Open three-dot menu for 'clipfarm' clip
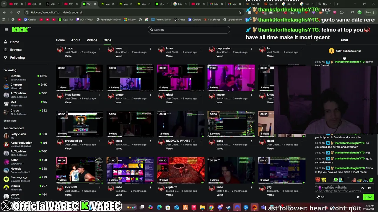This screenshot has width=378, height=212. (x=201, y=187)
